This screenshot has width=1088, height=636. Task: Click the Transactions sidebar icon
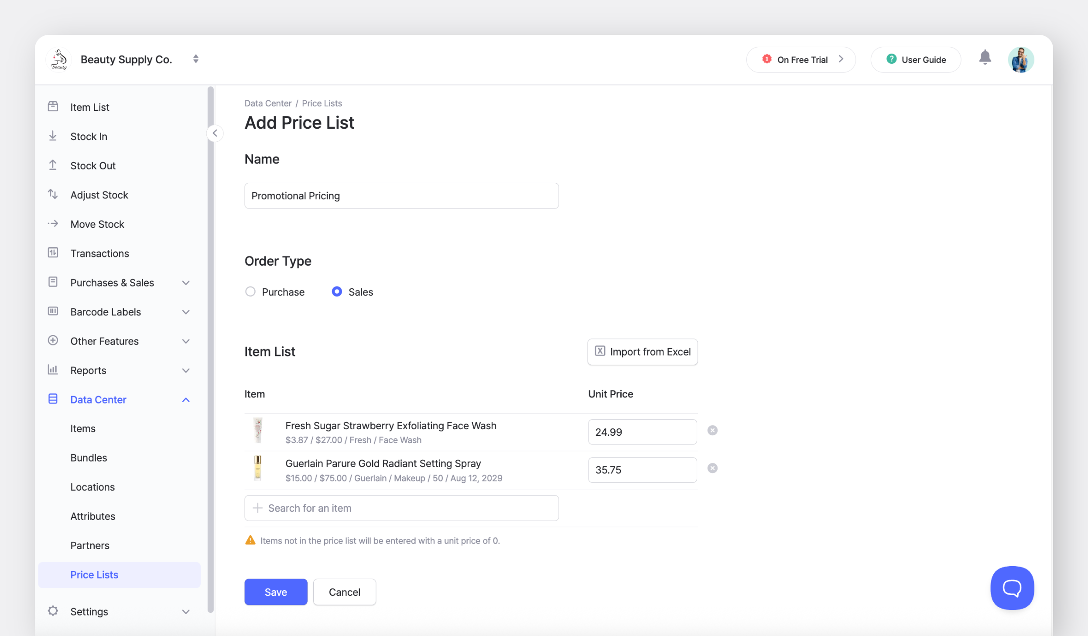tap(53, 253)
